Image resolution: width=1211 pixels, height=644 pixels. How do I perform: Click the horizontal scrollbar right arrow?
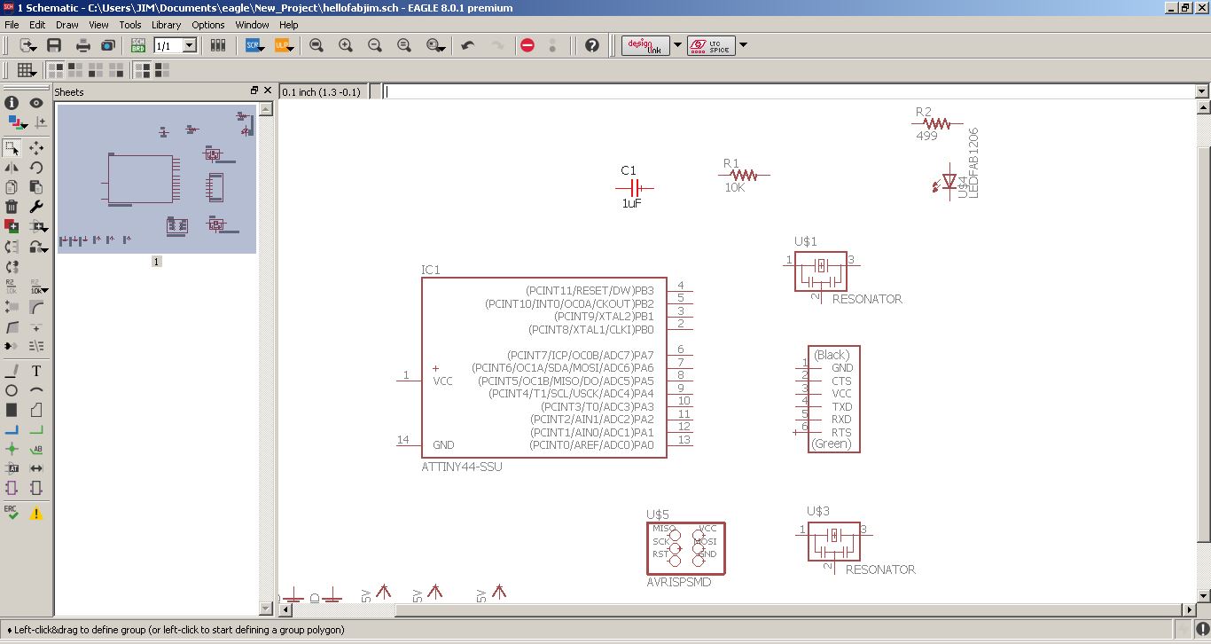click(x=1191, y=610)
